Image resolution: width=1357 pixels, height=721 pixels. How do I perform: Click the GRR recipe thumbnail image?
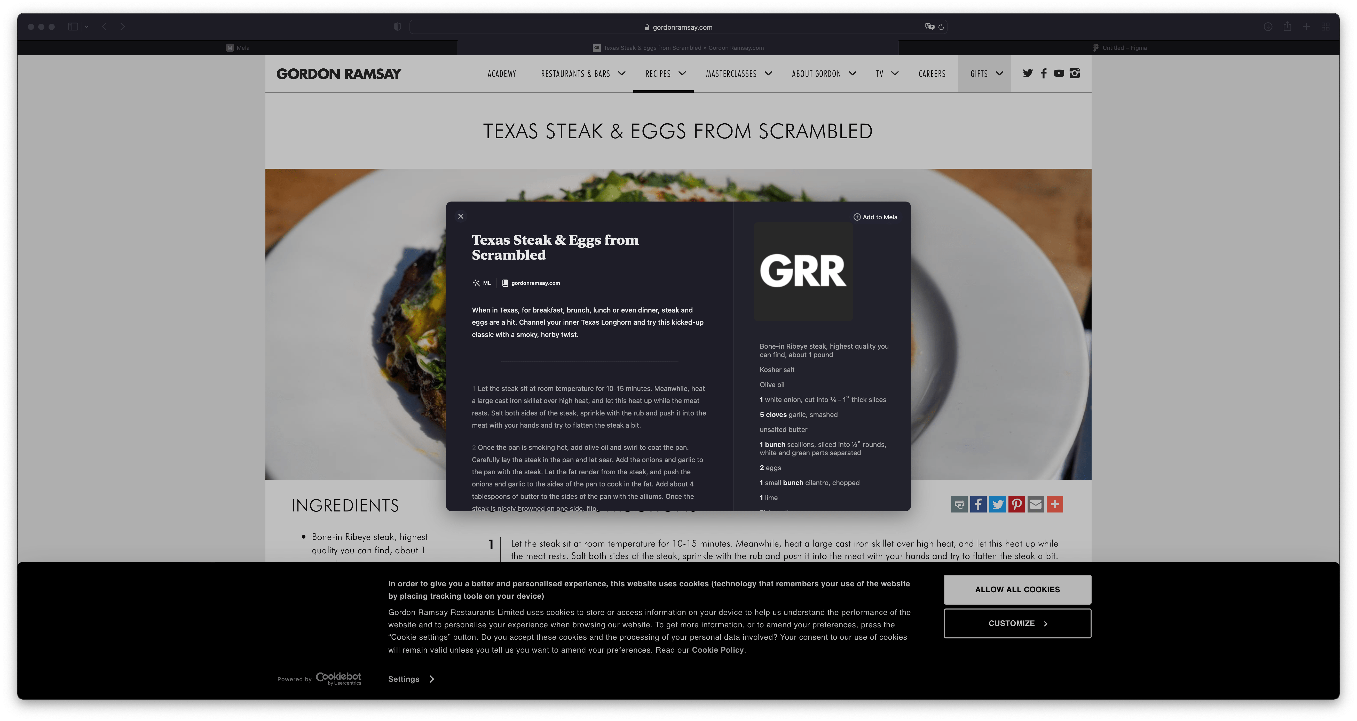tap(803, 272)
